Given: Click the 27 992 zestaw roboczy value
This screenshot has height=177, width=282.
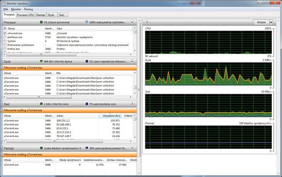Looking at the screenshot, I should (x=122, y=165).
